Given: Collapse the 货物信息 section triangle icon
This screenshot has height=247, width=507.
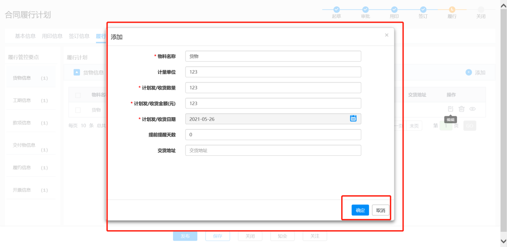Looking at the screenshot, I should coord(77,72).
